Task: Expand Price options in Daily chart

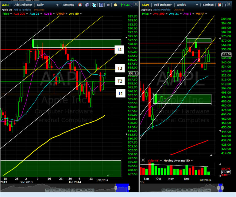Action: tap(11, 14)
